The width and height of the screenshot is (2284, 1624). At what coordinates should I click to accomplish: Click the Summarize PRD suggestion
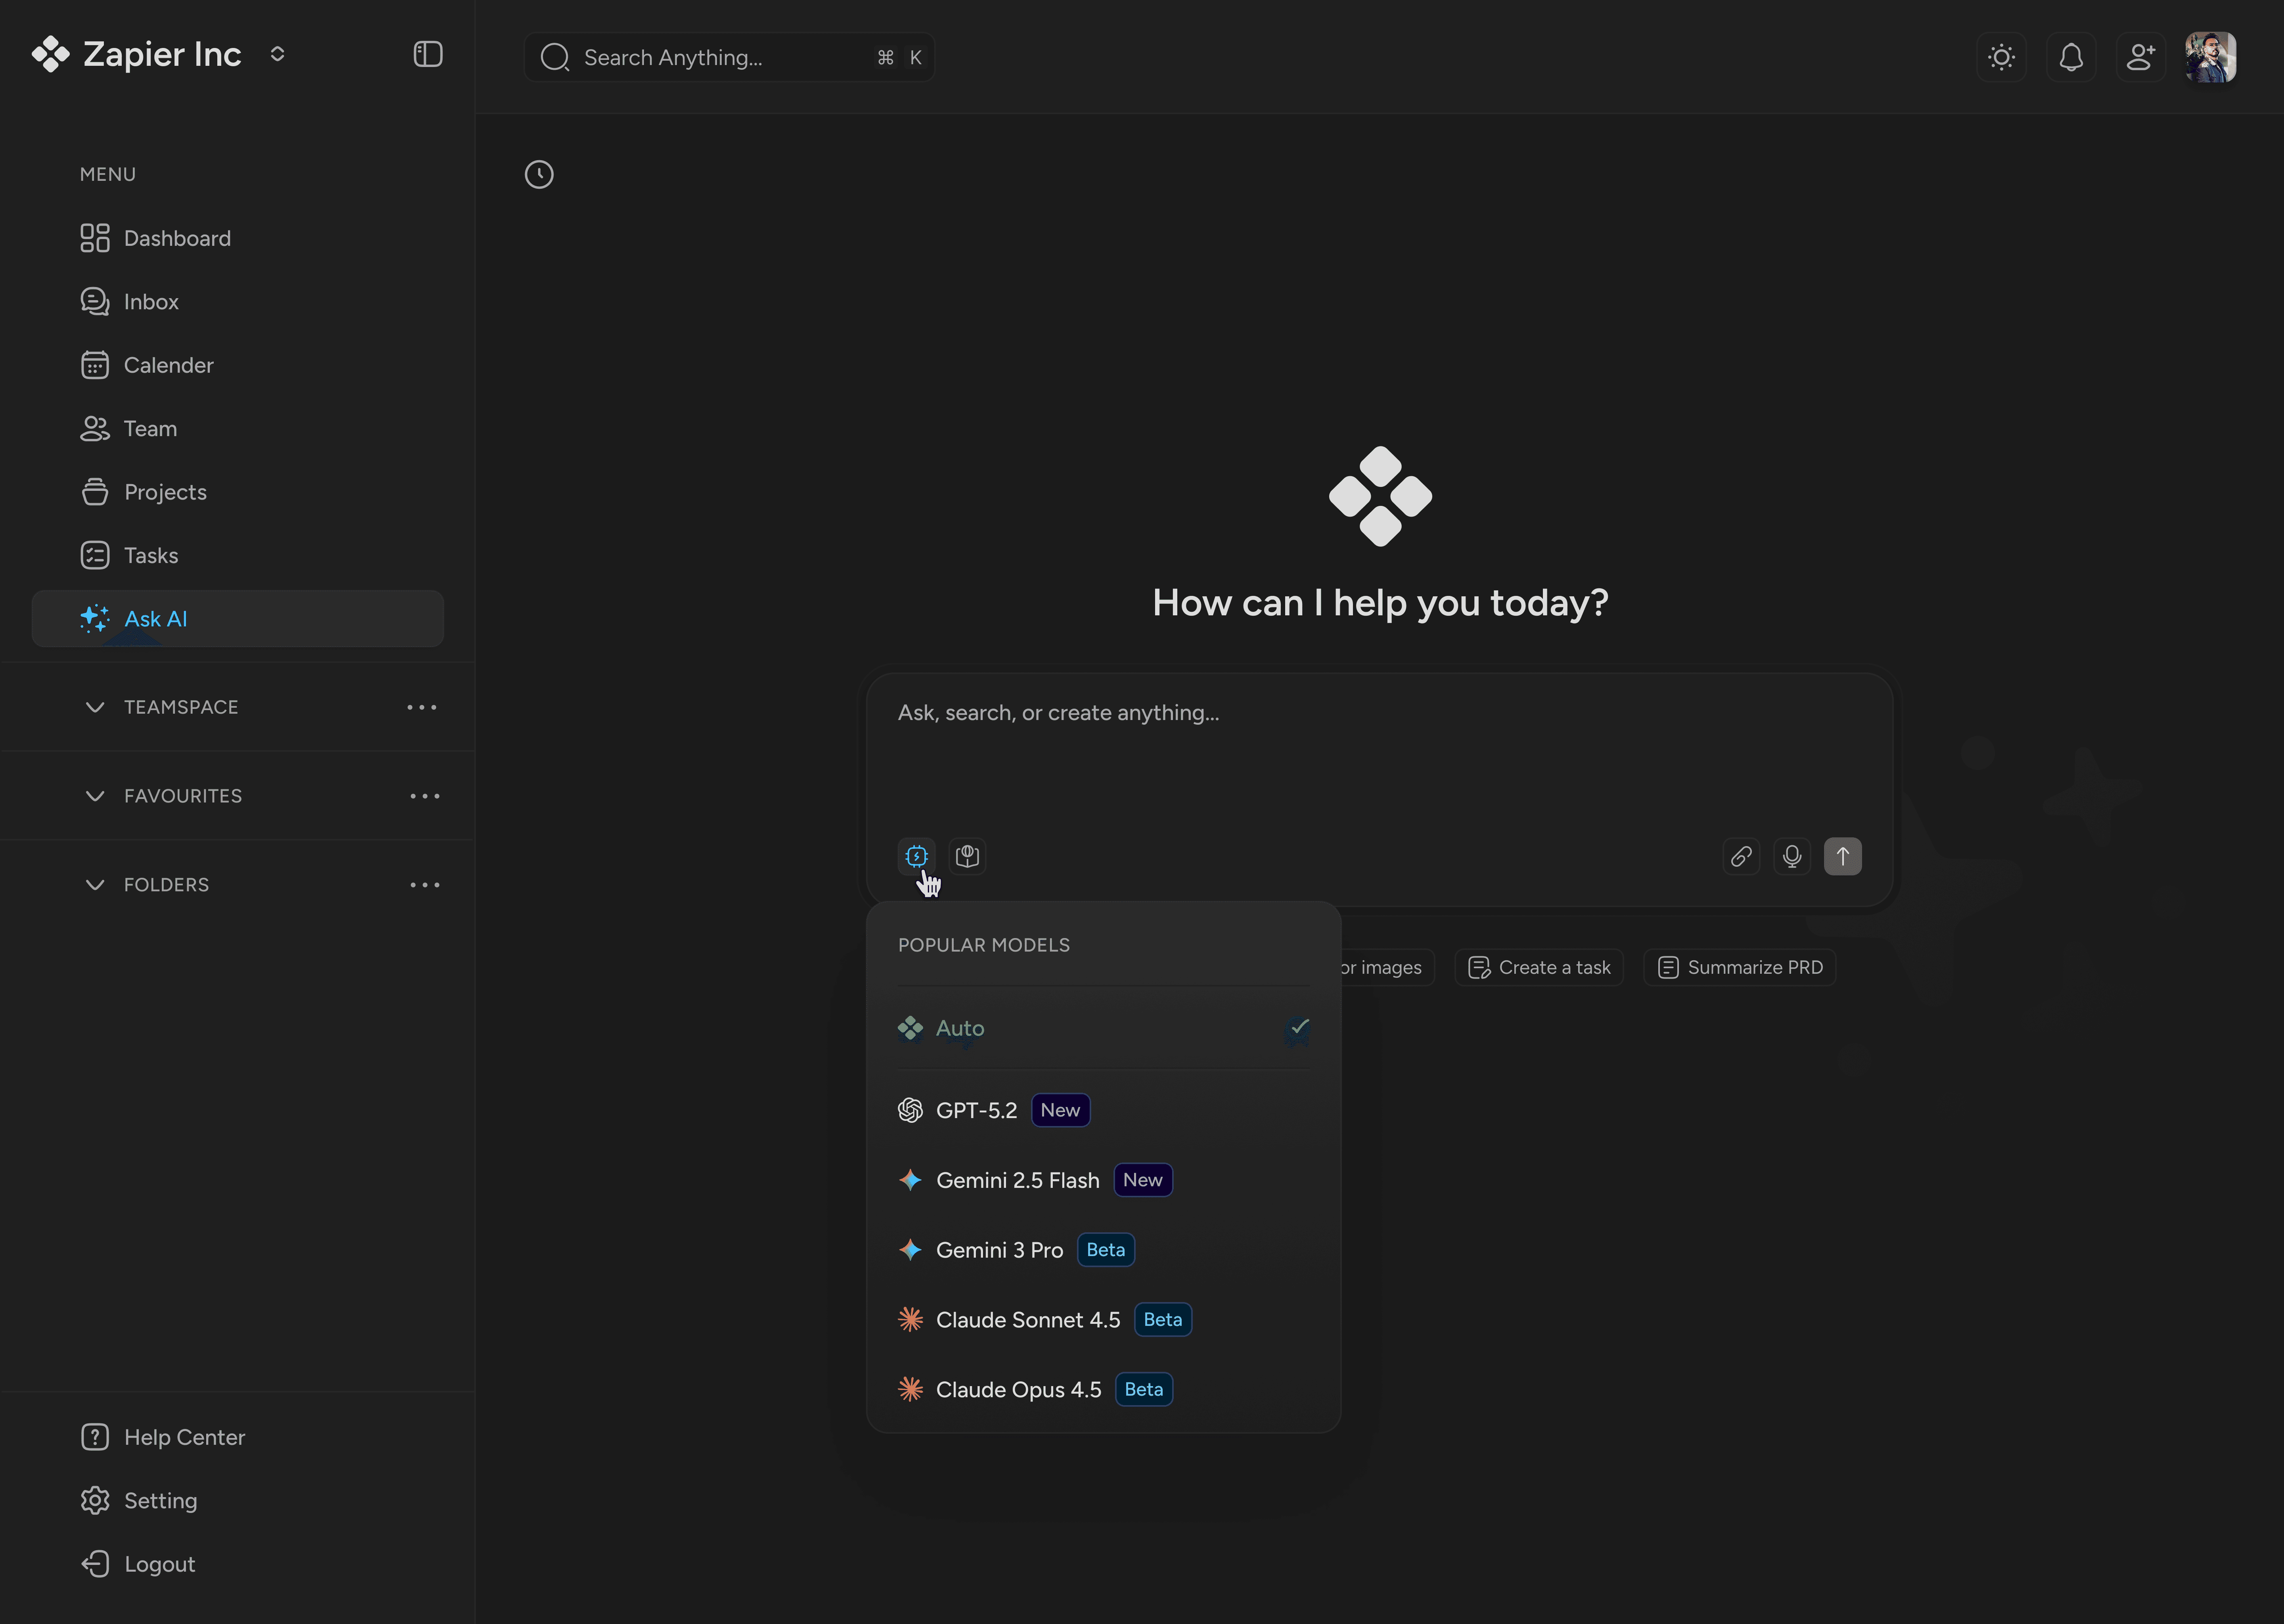(1740, 967)
